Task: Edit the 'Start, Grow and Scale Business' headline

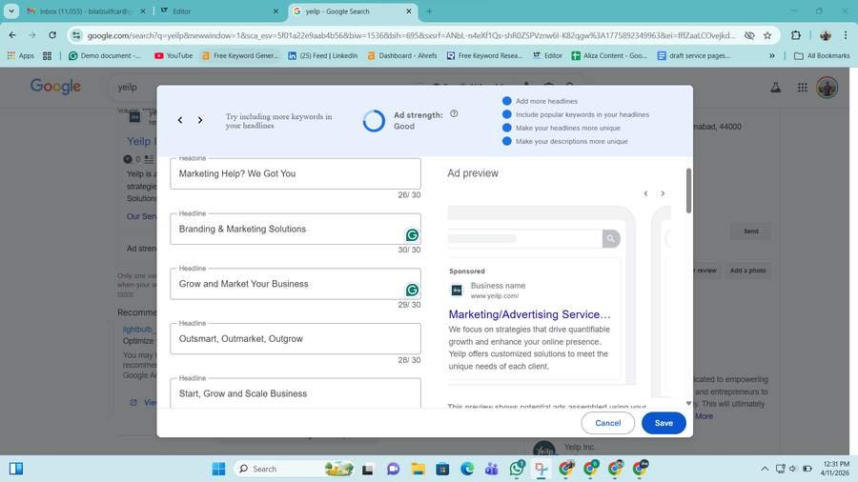Action: tap(295, 392)
